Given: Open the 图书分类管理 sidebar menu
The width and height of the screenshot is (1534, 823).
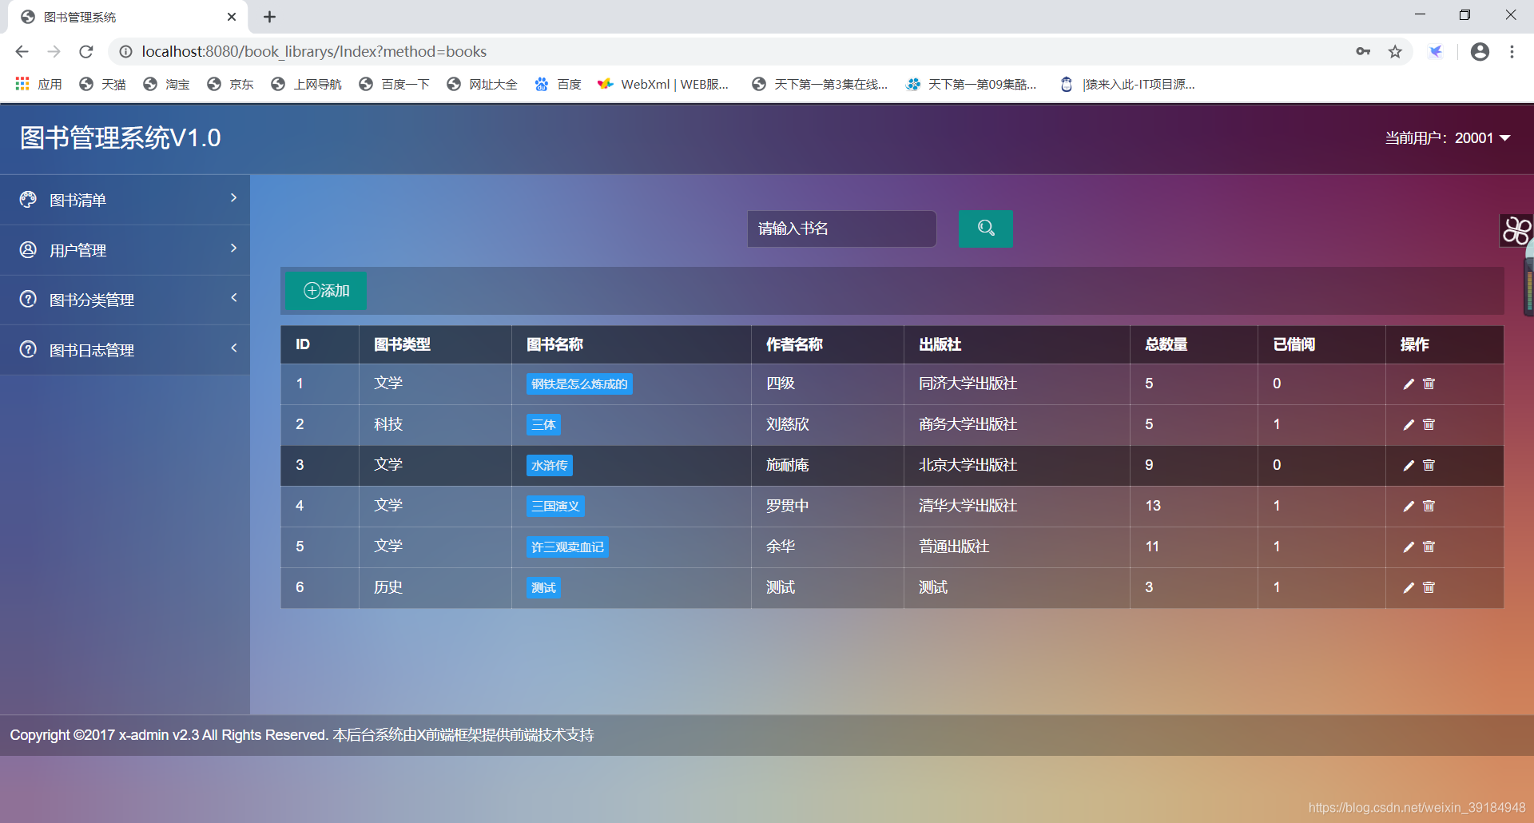Looking at the screenshot, I should (x=125, y=300).
